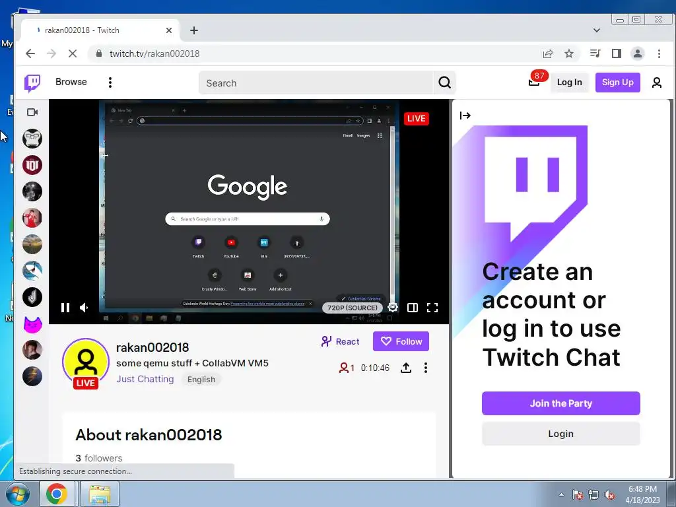Bookmark this page with the star
This screenshot has width=676, height=507.
point(569,53)
